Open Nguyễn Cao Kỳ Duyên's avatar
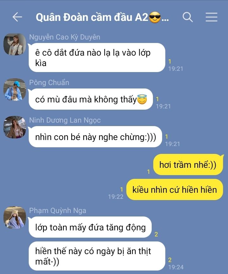The image size is (228, 274). pos(15,45)
